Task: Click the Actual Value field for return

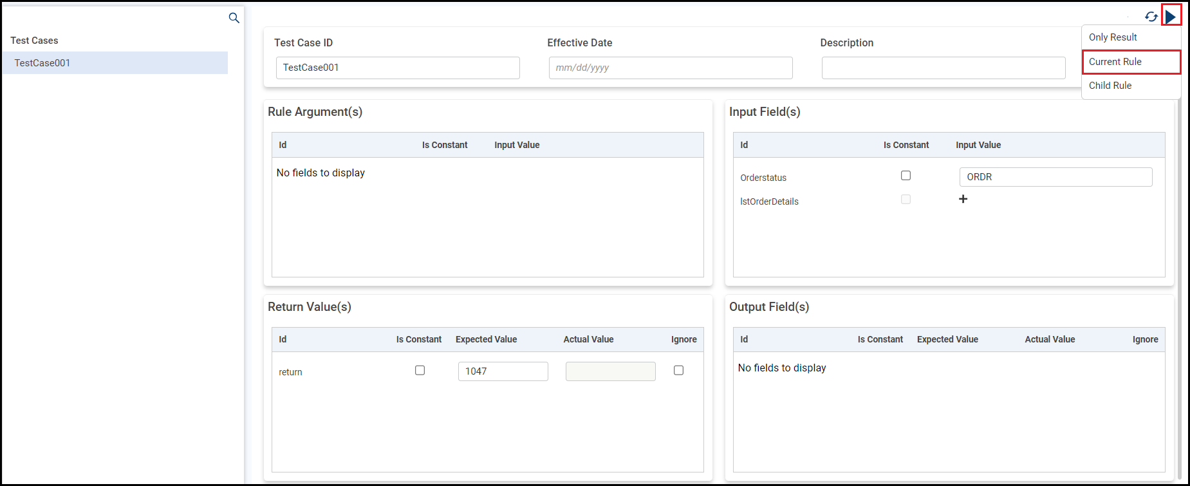Action: point(610,371)
